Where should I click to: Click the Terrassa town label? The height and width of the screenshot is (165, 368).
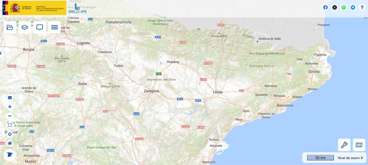click(x=279, y=96)
